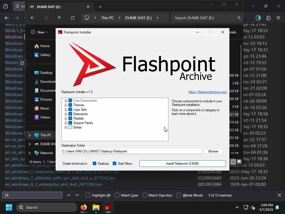Open the New menu in File Explorer
The image size is (285, 214).
click(39, 32)
